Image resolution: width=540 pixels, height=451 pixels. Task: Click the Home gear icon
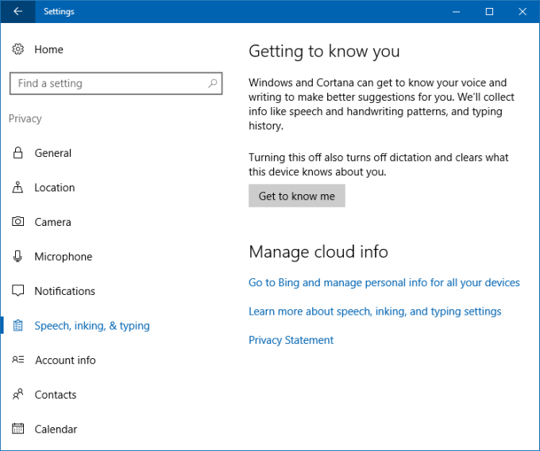pos(17,49)
